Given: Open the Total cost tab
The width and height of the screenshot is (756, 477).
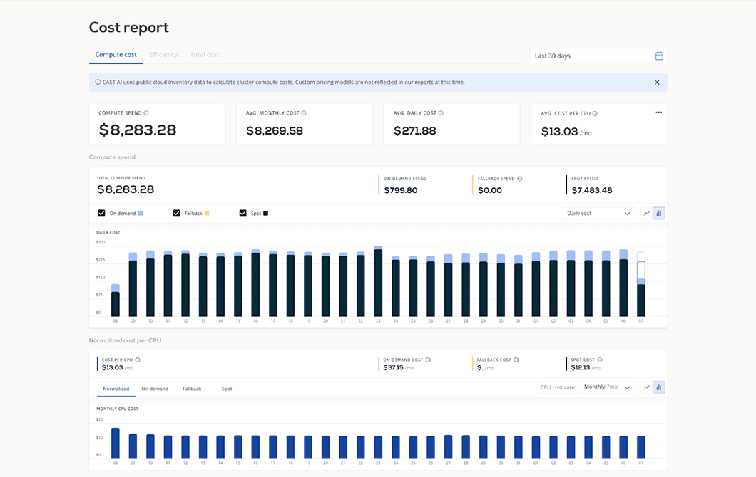Looking at the screenshot, I should [205, 55].
